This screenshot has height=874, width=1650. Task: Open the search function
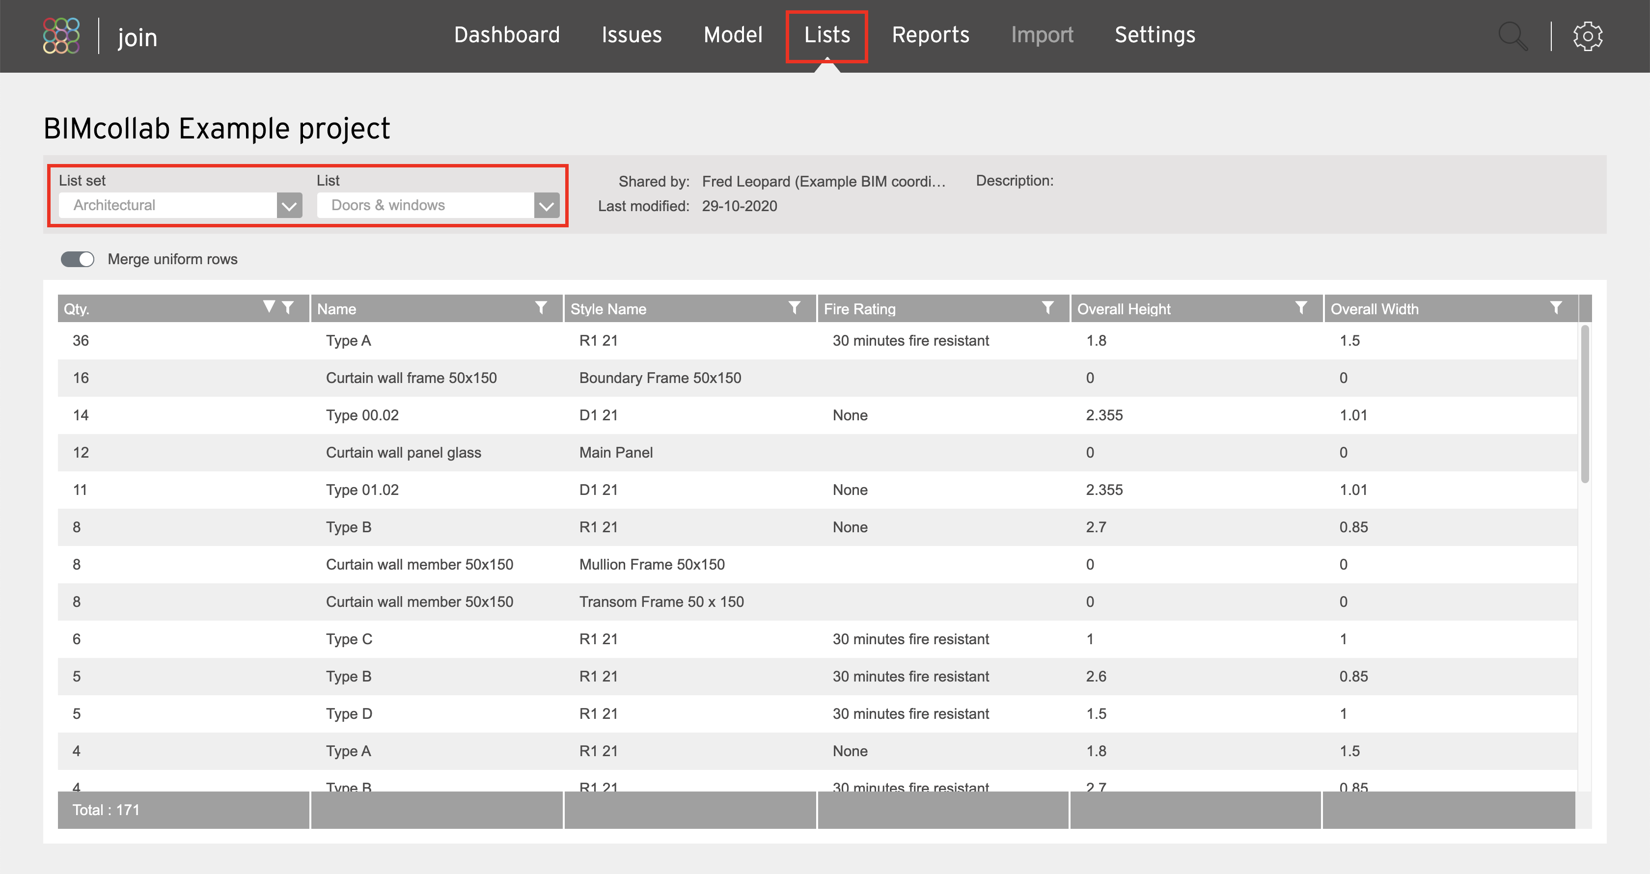point(1512,36)
